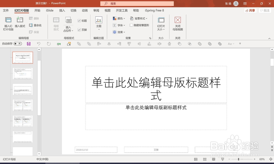The height and width of the screenshot is (164, 274).
Task: Switch to the Home tab
Action: coord(37,10)
